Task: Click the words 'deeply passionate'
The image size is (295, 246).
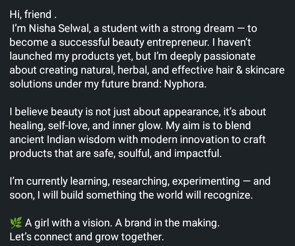Action: point(213,56)
